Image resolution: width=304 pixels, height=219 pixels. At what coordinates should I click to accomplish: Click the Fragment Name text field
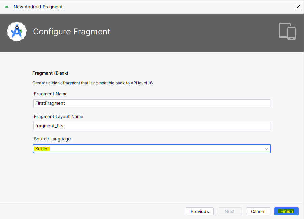tap(152, 103)
